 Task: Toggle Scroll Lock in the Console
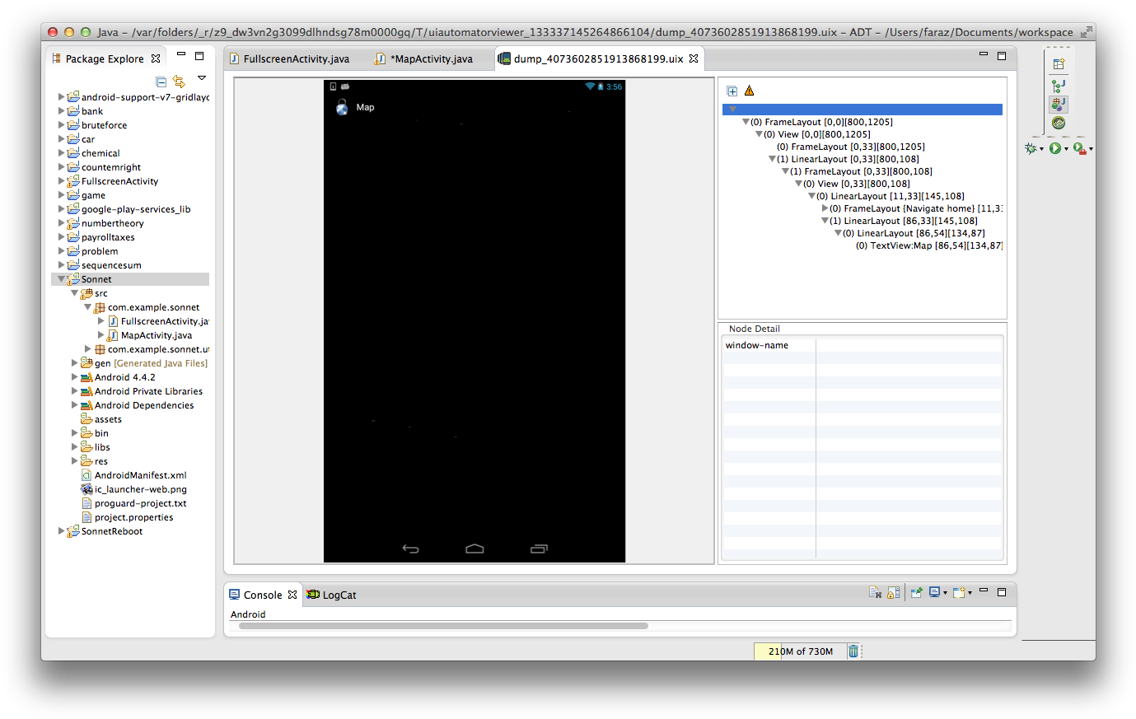pyautogui.click(x=894, y=593)
